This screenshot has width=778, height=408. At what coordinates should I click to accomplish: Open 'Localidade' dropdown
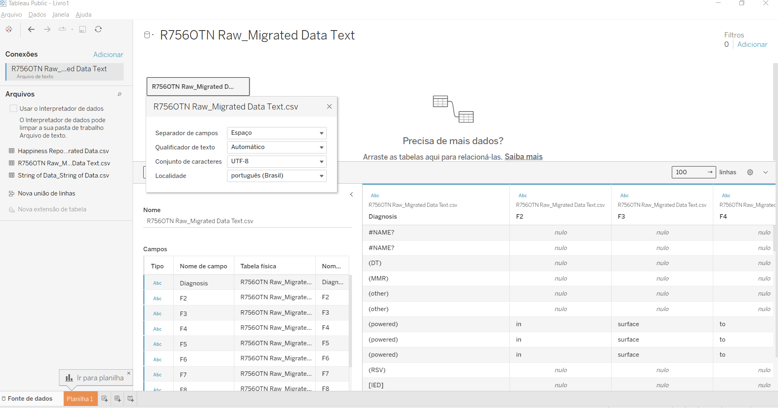[277, 175]
